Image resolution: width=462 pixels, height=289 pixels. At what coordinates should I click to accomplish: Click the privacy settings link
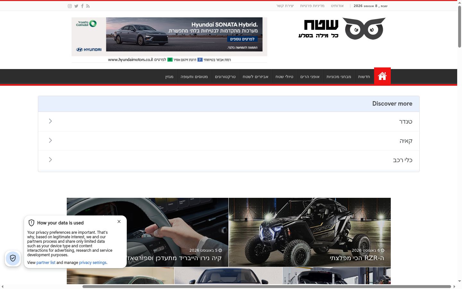pos(93,263)
